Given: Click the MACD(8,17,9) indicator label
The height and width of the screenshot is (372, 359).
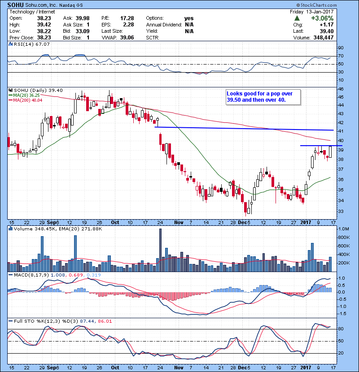Looking at the screenshot, I should (31, 275).
